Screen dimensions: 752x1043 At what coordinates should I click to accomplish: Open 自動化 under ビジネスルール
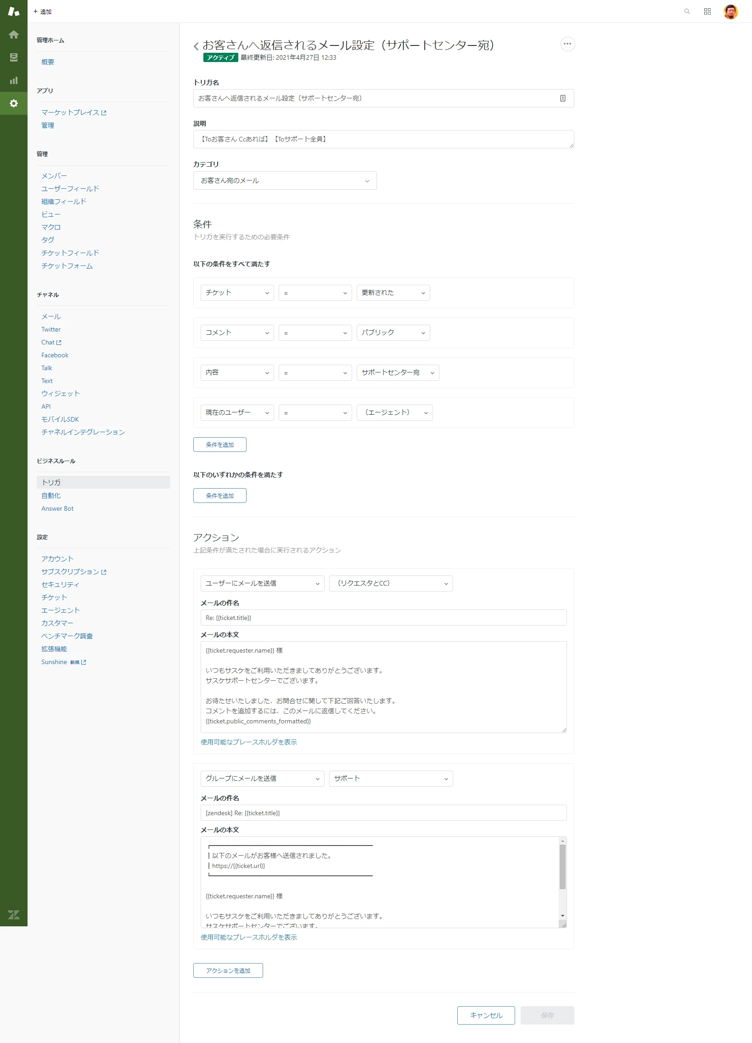tap(51, 496)
